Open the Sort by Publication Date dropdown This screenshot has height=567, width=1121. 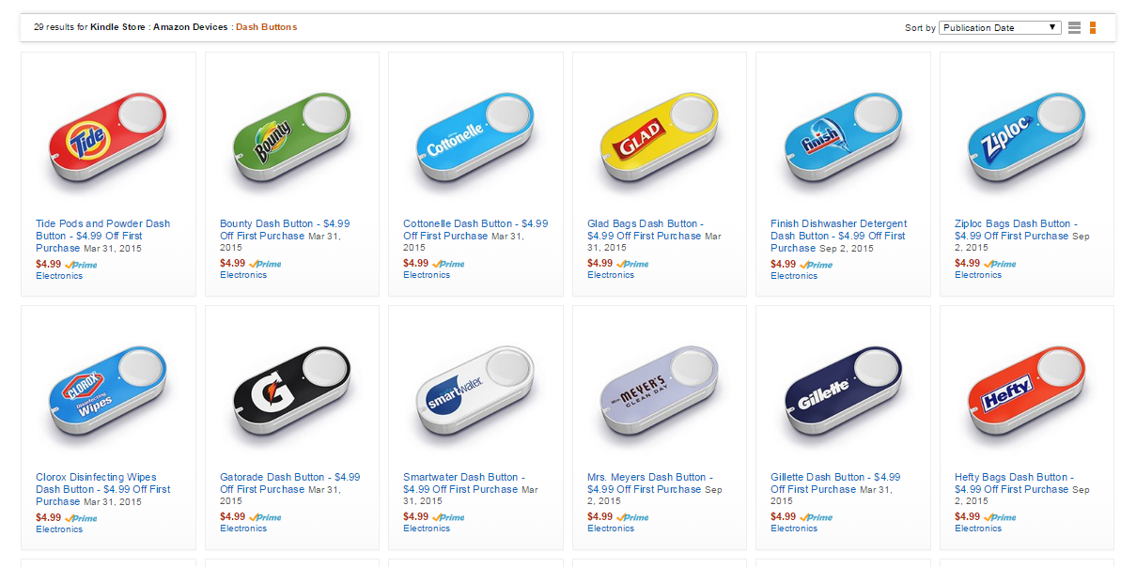[x=1001, y=28]
